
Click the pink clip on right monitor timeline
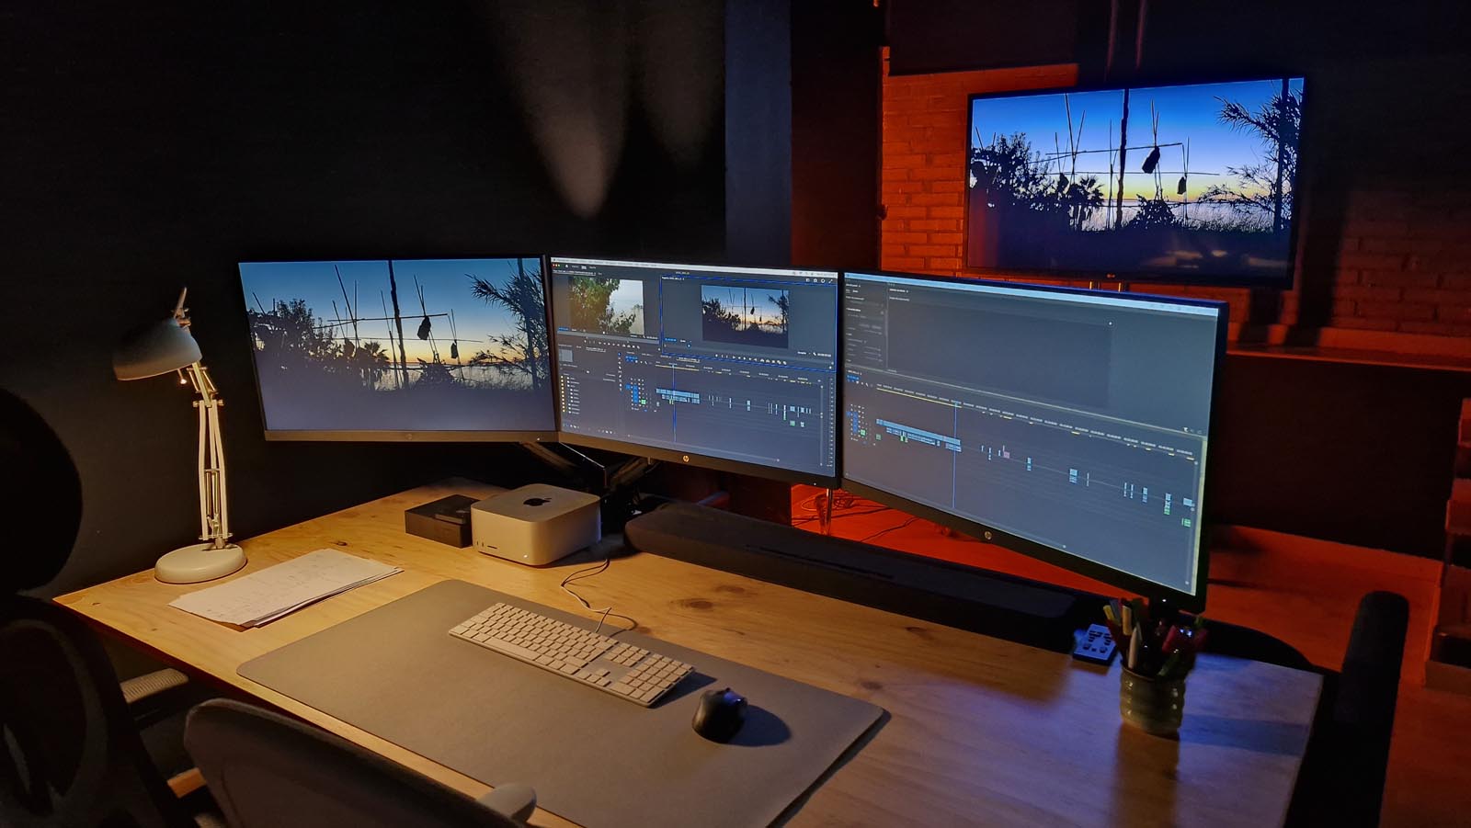[x=1006, y=452]
